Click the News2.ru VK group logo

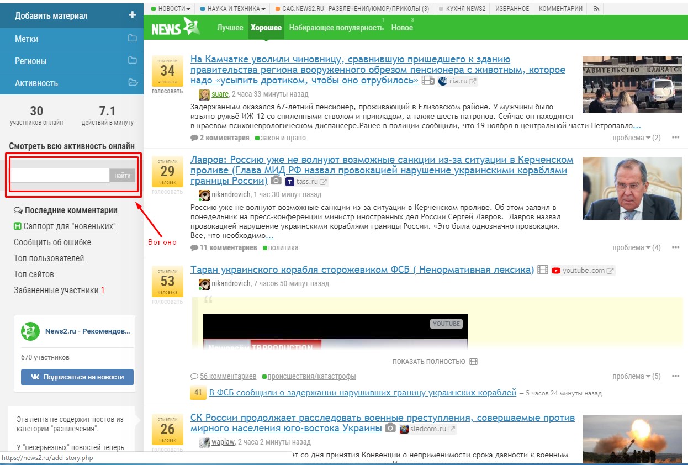point(30,331)
